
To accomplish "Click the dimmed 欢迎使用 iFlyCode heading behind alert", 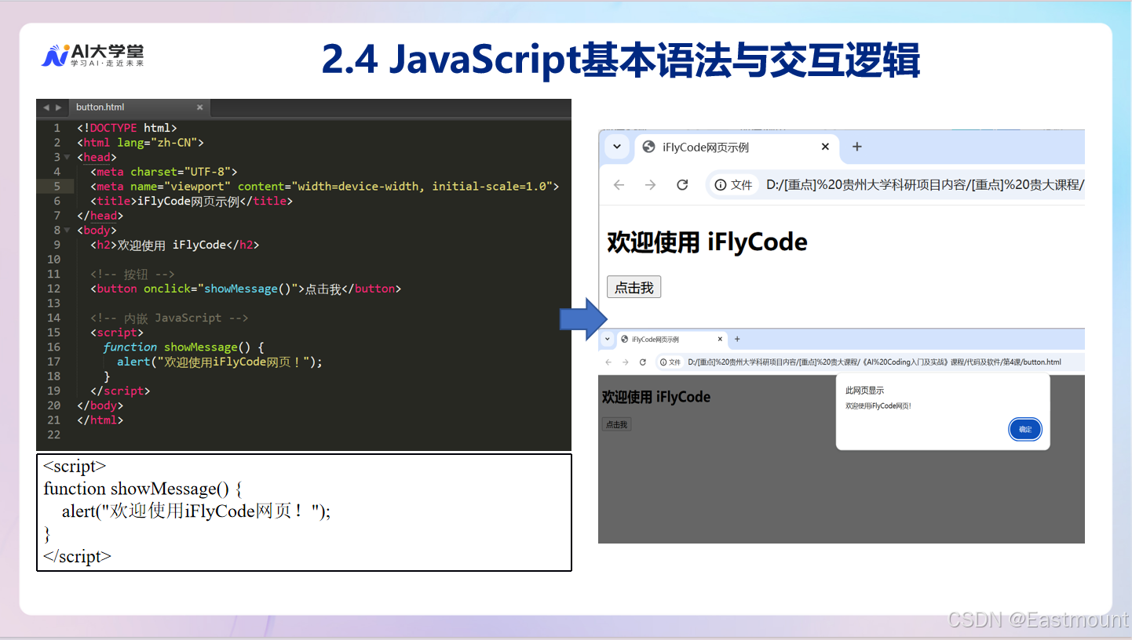I will coord(656,397).
